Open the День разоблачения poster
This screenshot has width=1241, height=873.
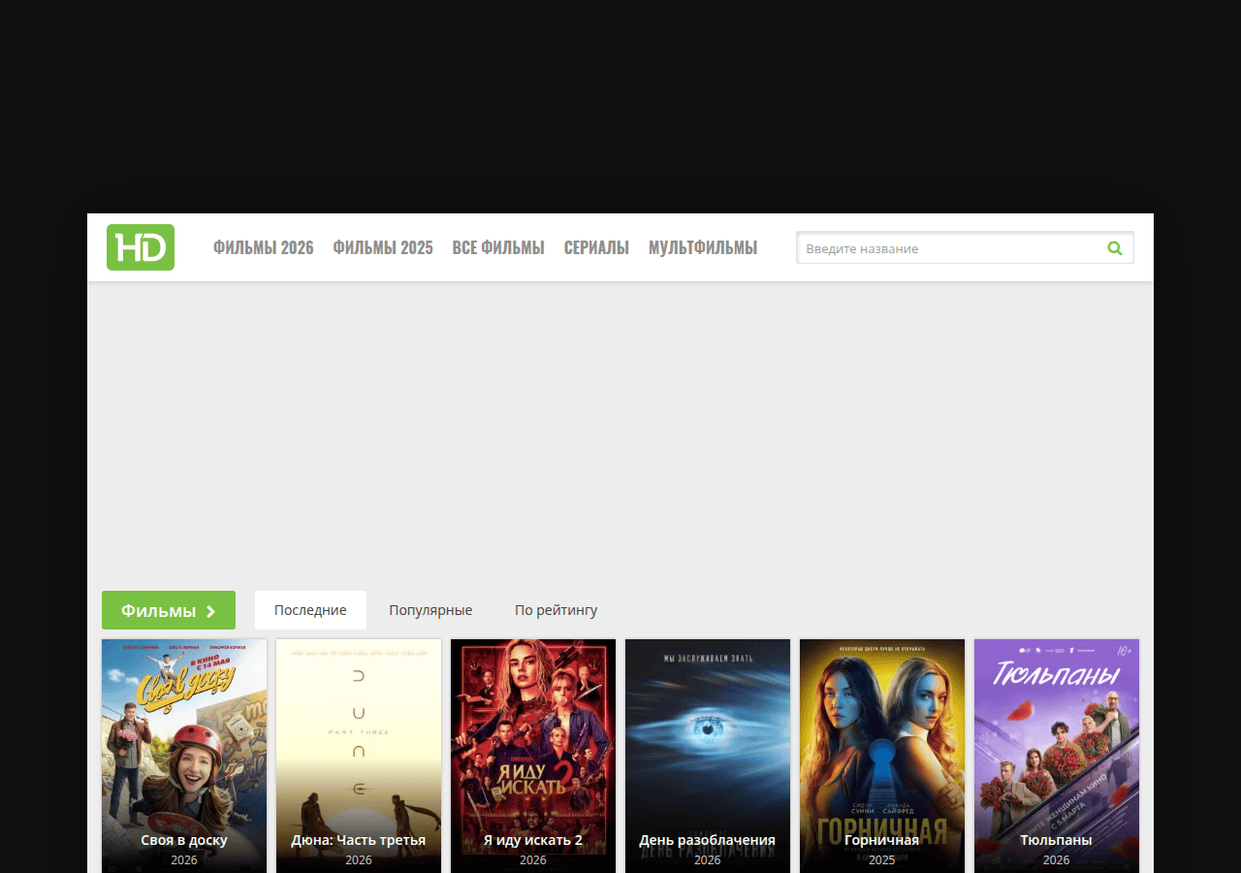pos(708,756)
